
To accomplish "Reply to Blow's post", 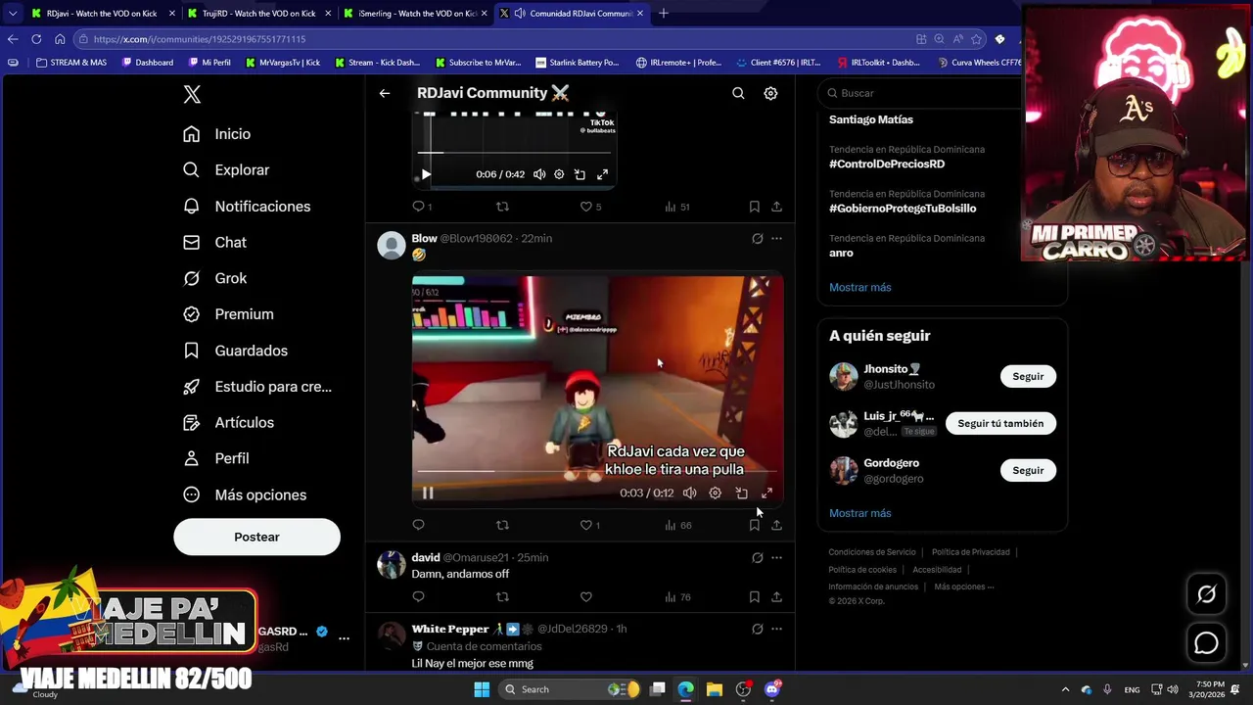I will 418,525.
